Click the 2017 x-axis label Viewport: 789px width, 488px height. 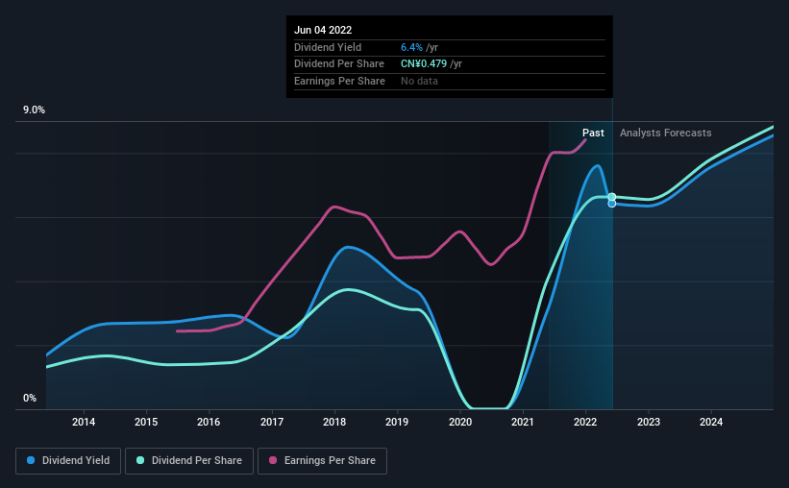pyautogui.click(x=272, y=422)
